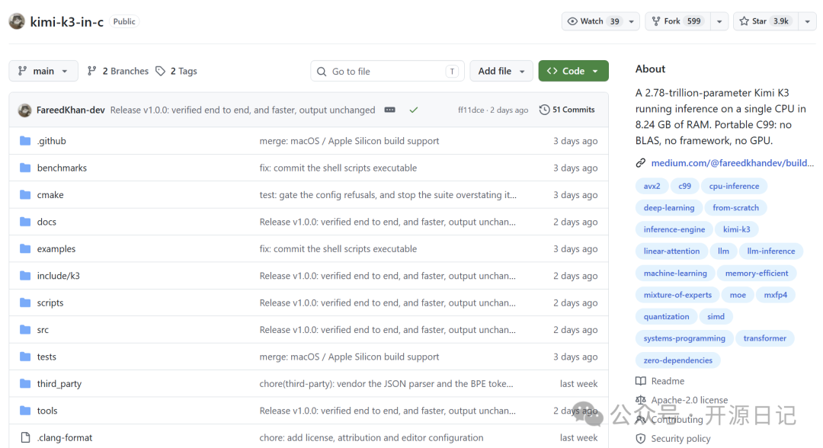Select the simd topic tag
823x448 pixels.
(x=716, y=317)
